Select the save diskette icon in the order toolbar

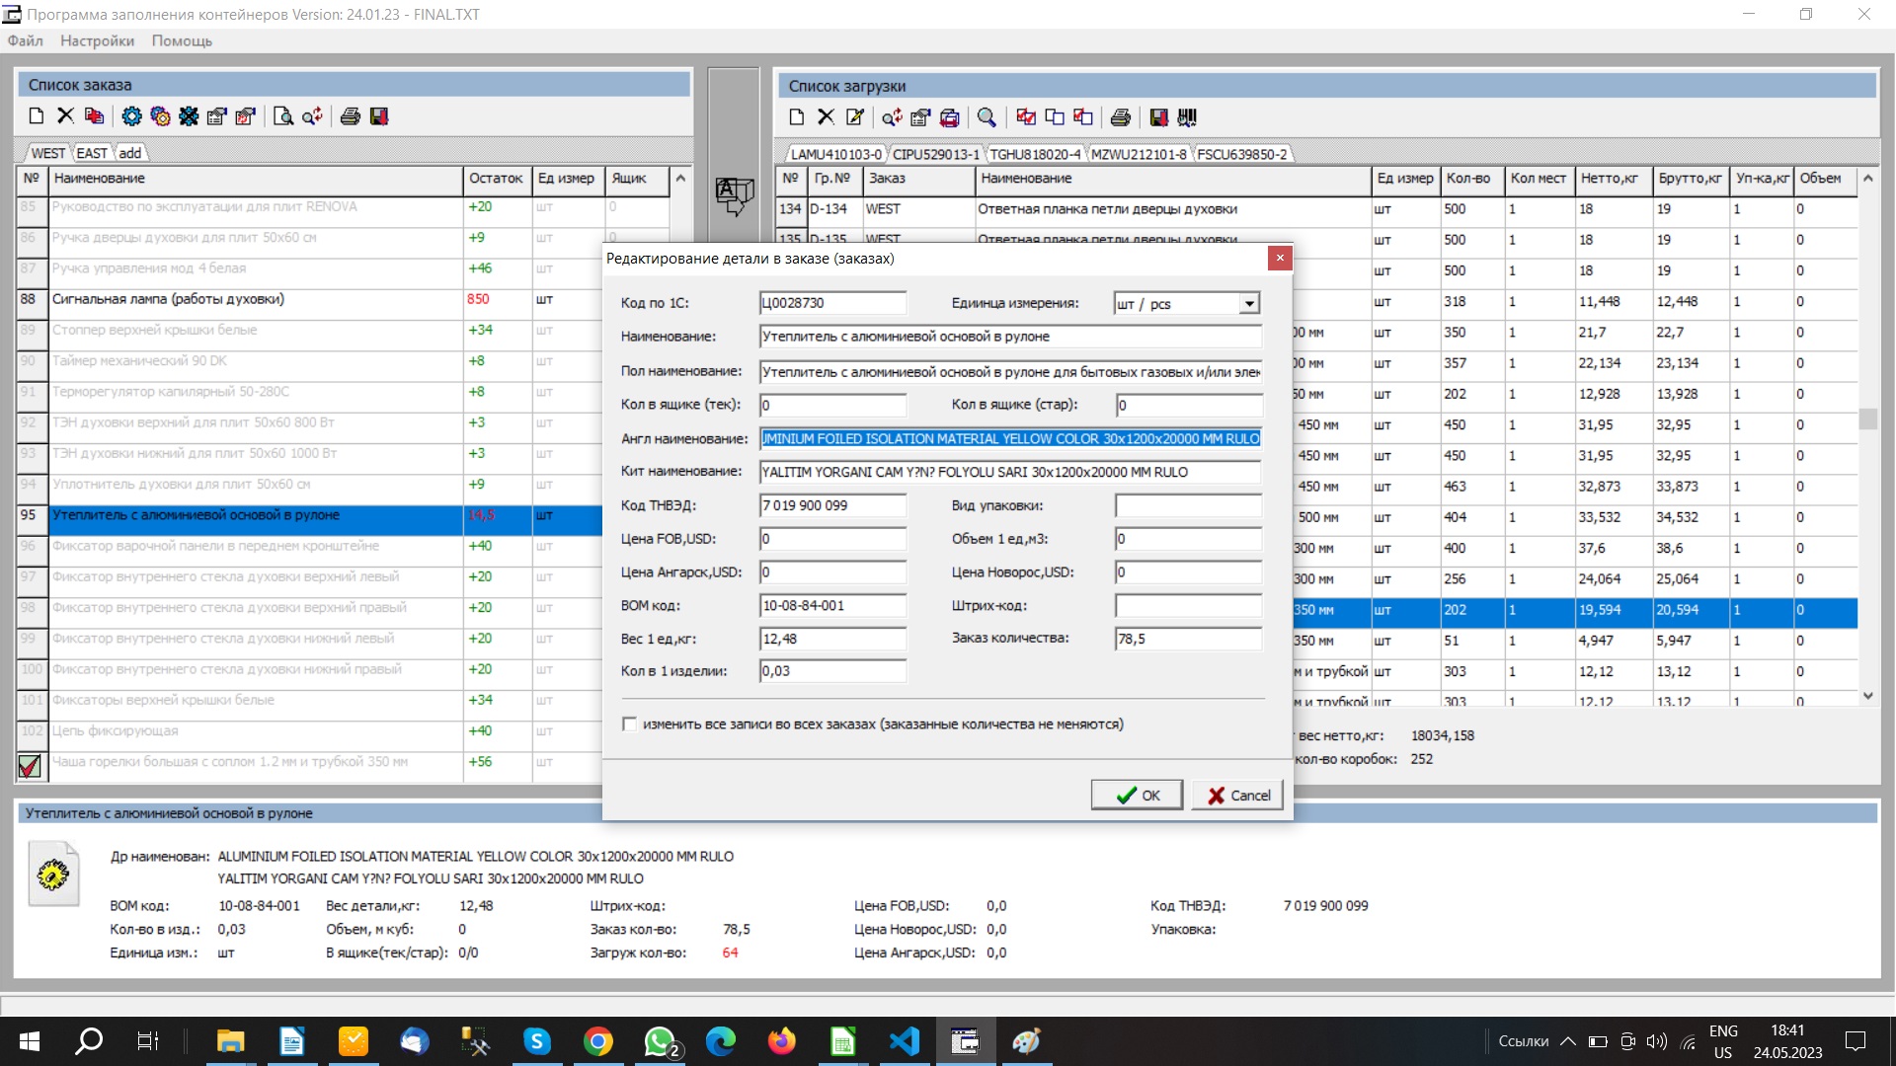click(378, 115)
